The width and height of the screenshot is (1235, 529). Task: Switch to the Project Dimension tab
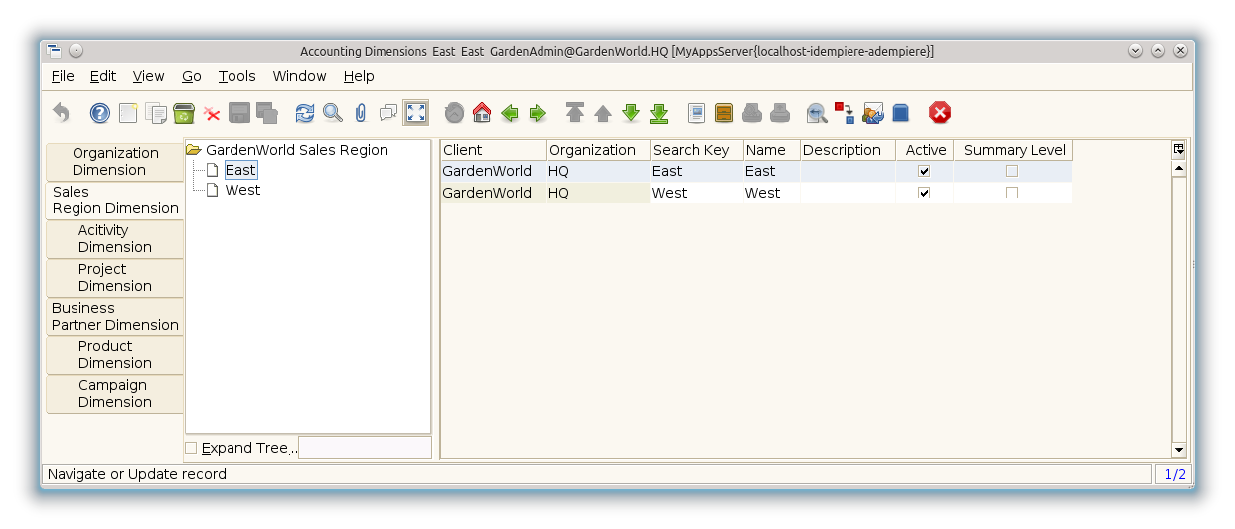tap(115, 277)
